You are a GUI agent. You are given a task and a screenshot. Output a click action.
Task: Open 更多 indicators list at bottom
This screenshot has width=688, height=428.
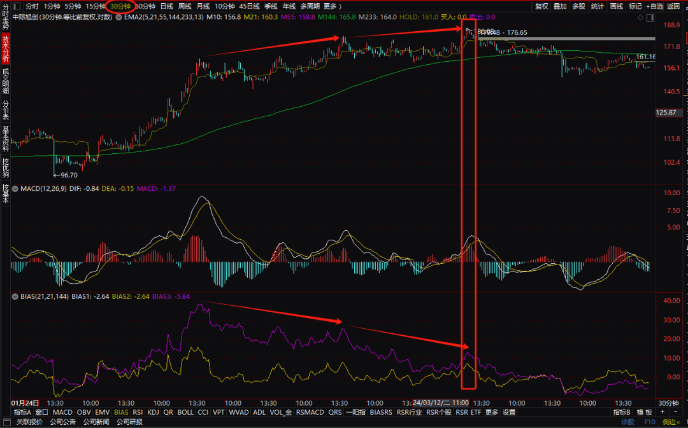click(491, 412)
